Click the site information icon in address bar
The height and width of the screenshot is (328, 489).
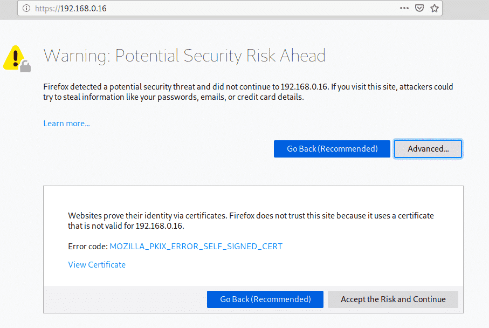[26, 9]
